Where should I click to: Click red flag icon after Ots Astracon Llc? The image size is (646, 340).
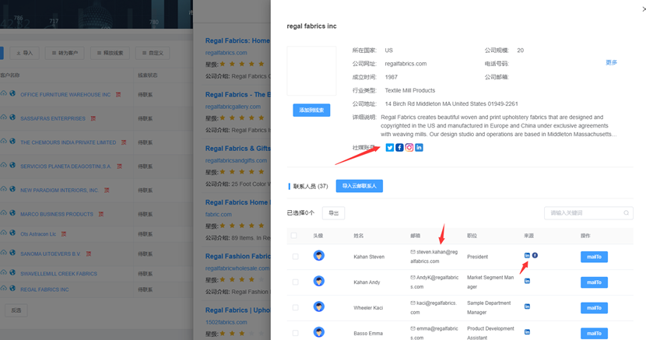coord(64,234)
